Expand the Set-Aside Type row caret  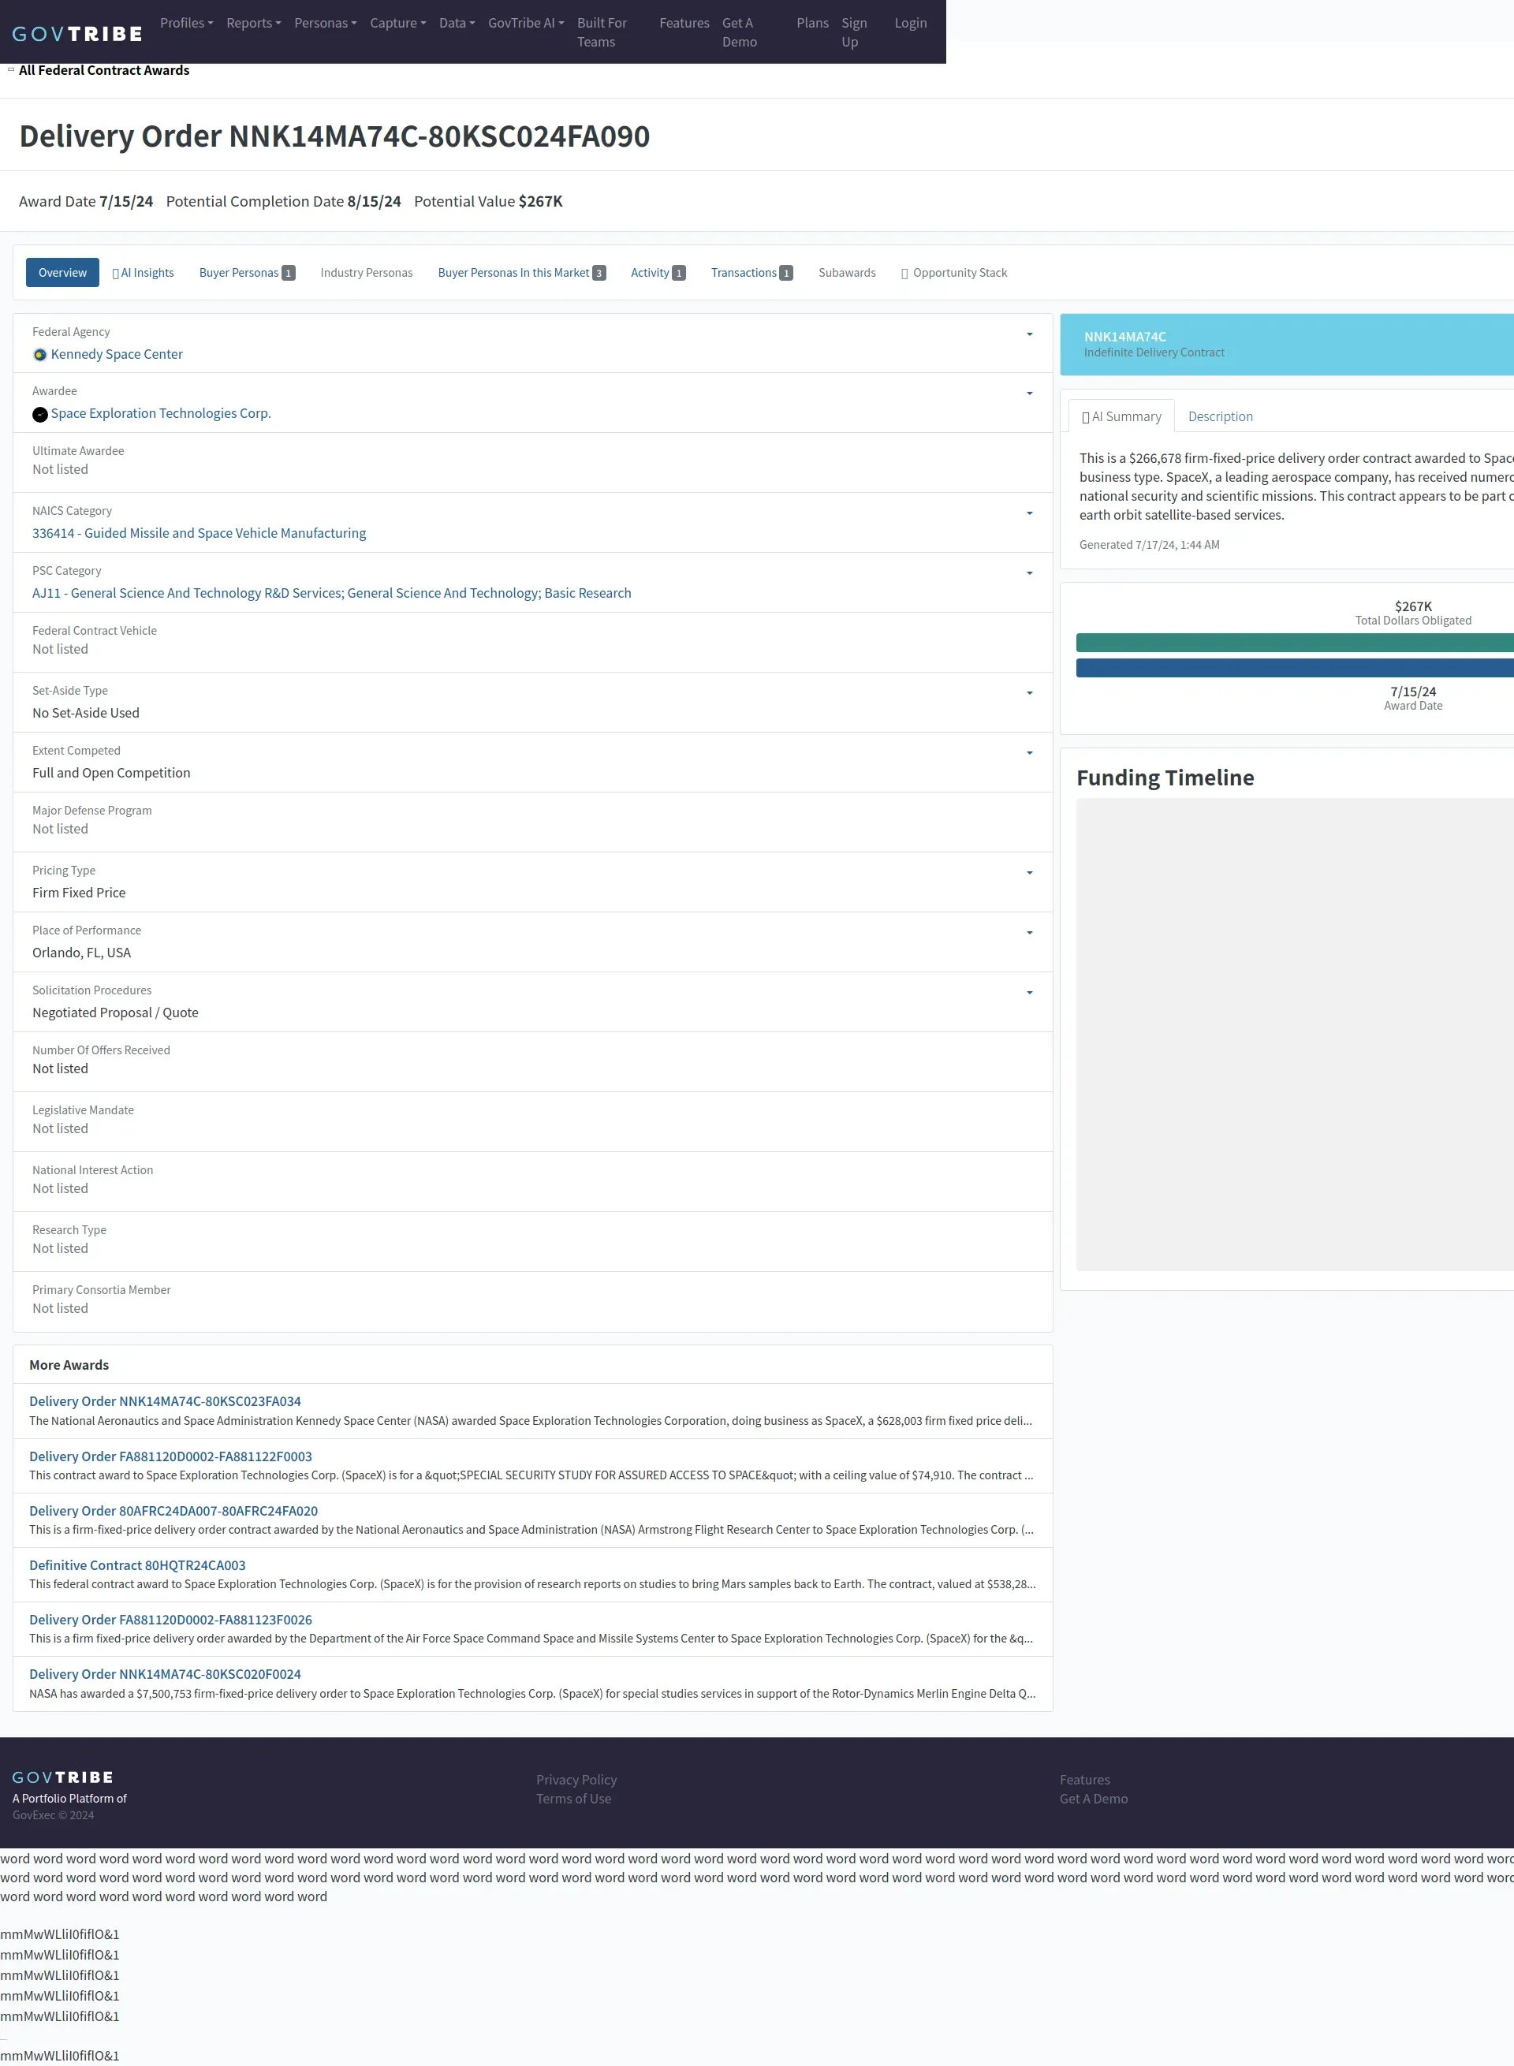coord(1029,694)
